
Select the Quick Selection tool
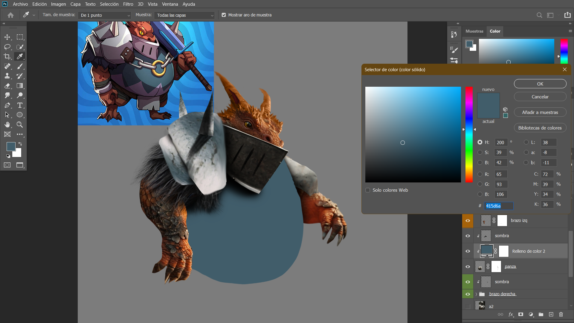20,47
